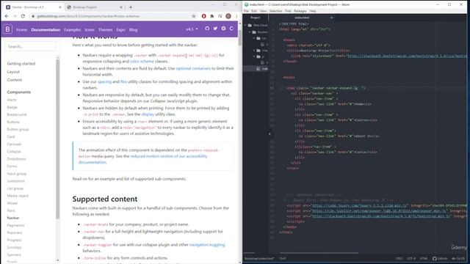Open Atom's Help menu
Screen dimensions: 470x264
pos(313,11)
